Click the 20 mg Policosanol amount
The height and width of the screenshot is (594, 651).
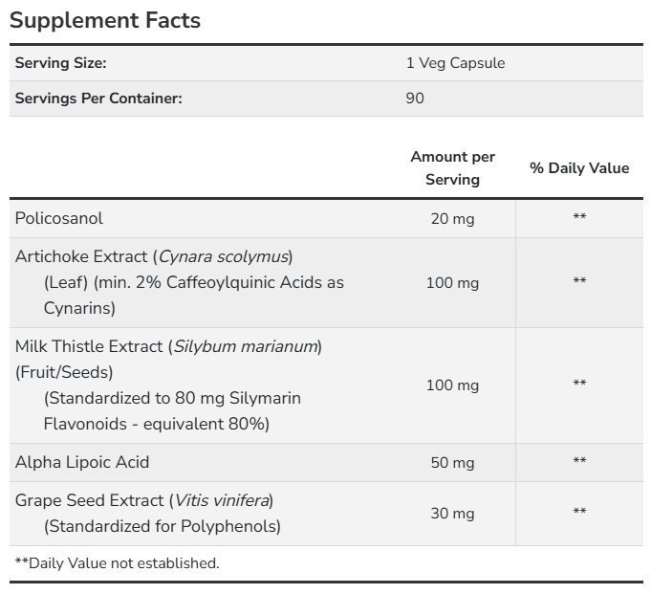click(x=452, y=219)
